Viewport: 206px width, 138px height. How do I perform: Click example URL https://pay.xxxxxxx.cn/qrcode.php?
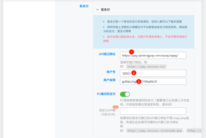click(x=154, y=131)
